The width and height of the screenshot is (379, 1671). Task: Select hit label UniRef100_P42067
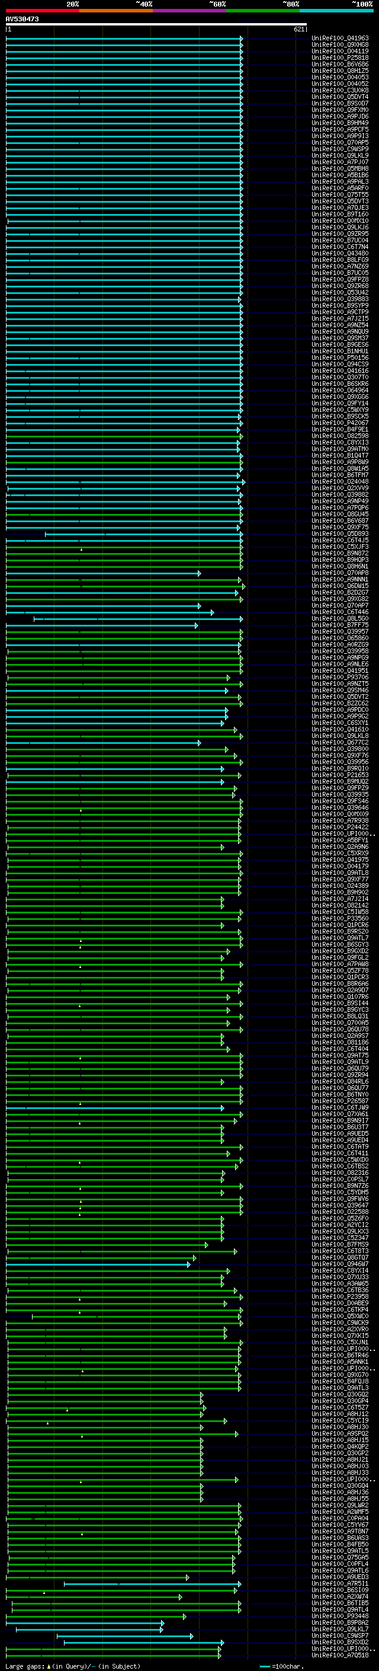pos(340,423)
